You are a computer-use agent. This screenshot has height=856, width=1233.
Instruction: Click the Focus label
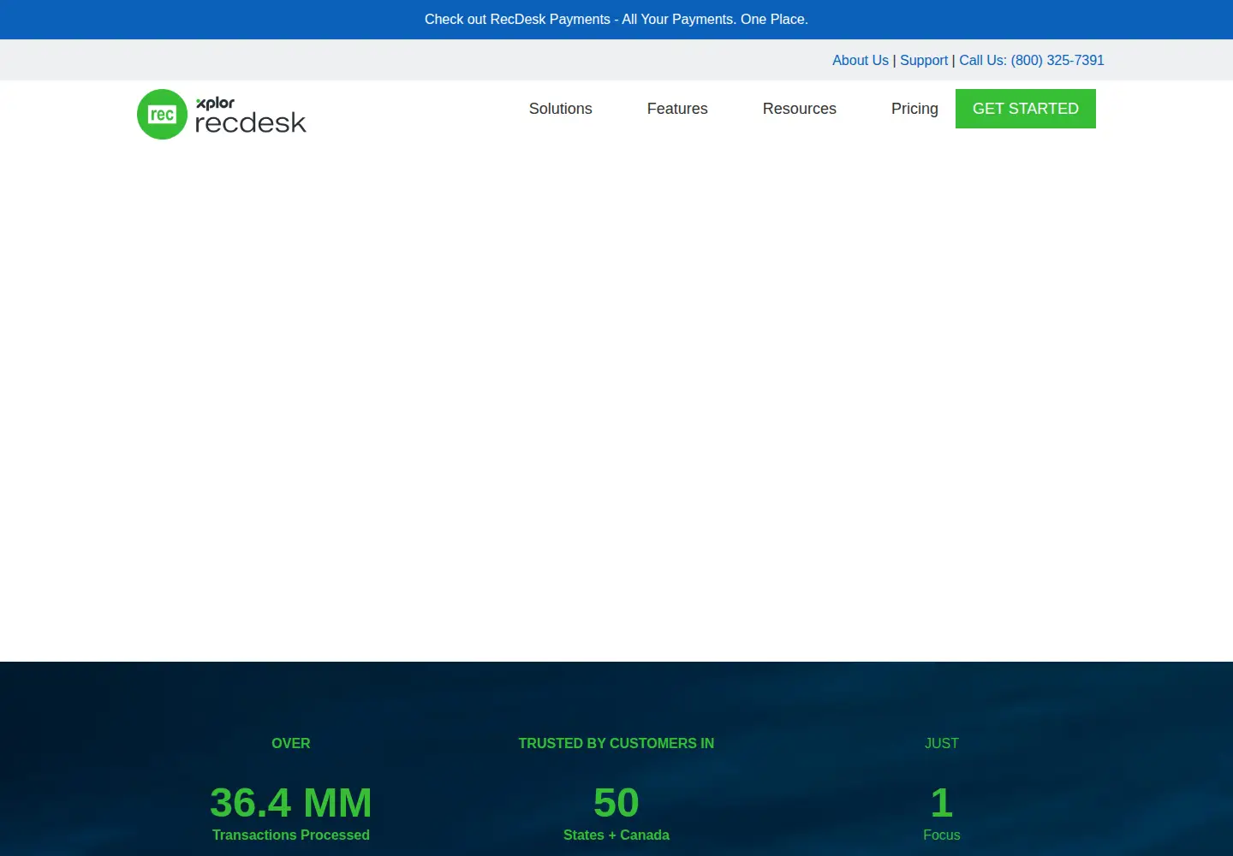coord(942,835)
